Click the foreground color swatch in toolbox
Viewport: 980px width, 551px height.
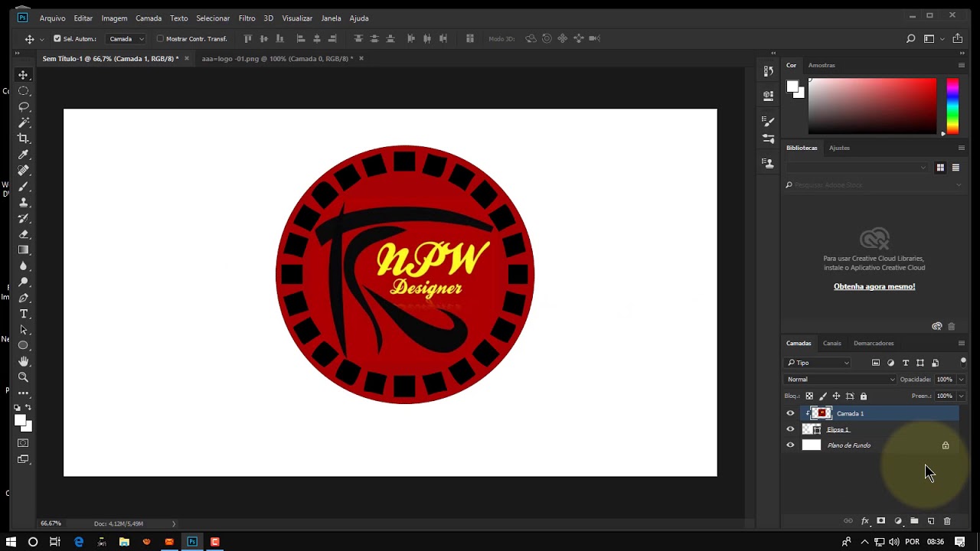click(x=20, y=419)
